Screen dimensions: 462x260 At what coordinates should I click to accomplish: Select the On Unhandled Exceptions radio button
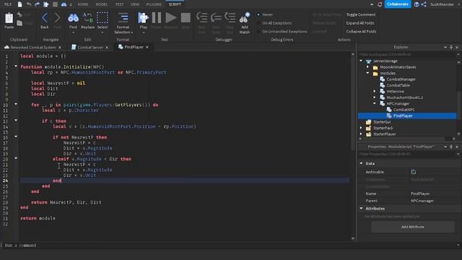click(258, 32)
